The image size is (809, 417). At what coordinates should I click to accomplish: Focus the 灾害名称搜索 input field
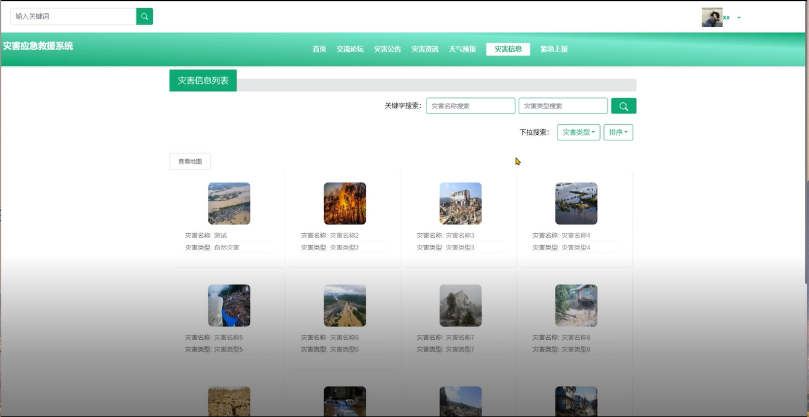click(x=470, y=106)
